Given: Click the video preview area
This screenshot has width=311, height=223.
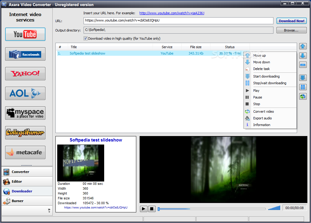Looking at the screenshot, I should [223, 169].
